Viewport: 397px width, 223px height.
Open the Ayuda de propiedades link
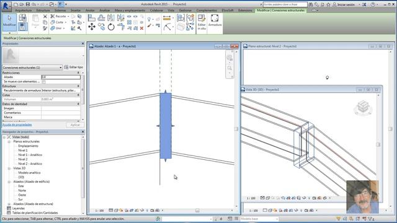click(17, 125)
